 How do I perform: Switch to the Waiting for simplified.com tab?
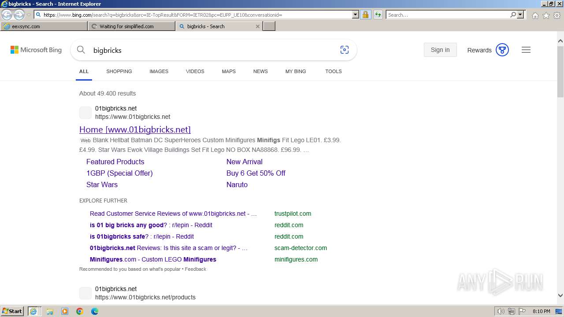[x=131, y=26]
